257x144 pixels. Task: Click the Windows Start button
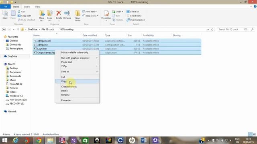coord(4,140)
